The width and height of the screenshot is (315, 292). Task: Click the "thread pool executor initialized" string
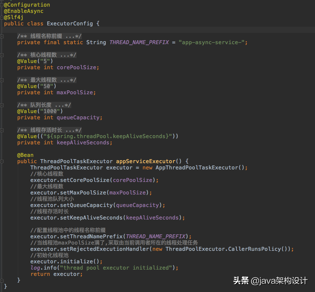point(116,268)
